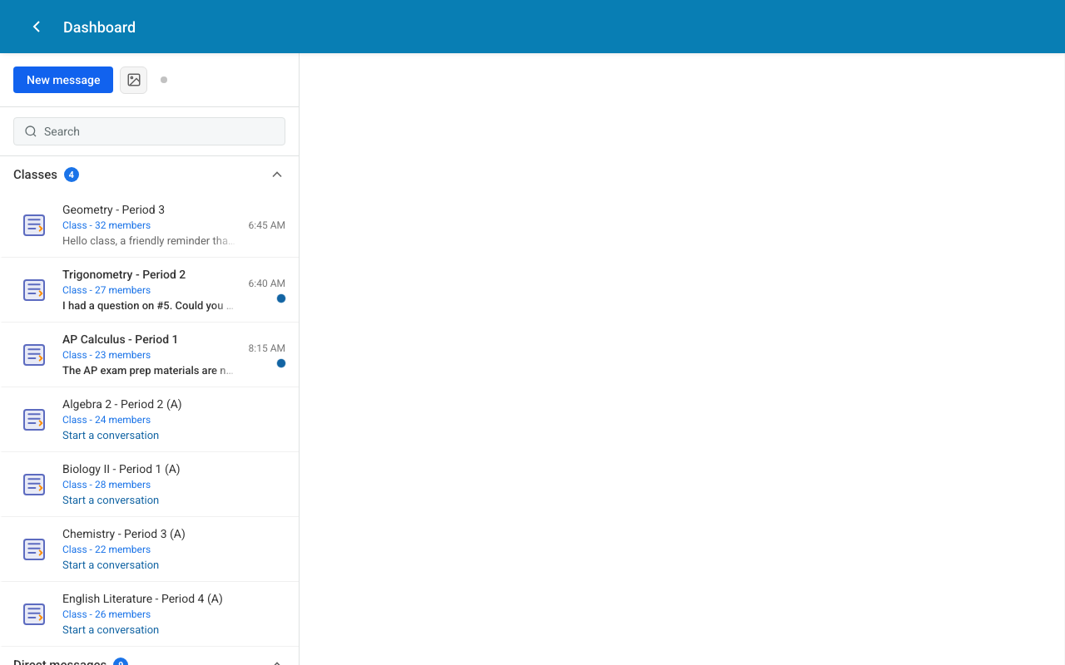Screen dimensions: 1065x665
Task: Open the English Literature class icon
Action: (34, 613)
